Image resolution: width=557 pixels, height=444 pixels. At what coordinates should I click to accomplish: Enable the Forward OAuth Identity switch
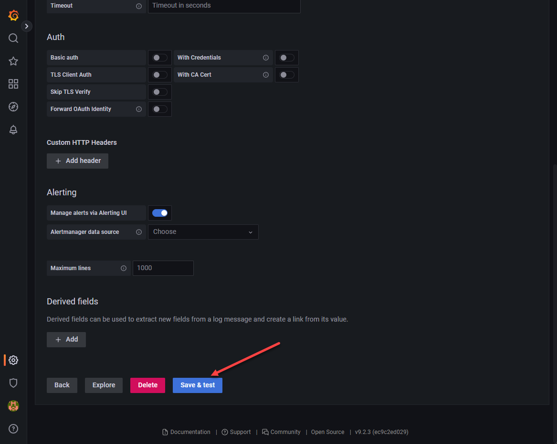click(x=160, y=109)
